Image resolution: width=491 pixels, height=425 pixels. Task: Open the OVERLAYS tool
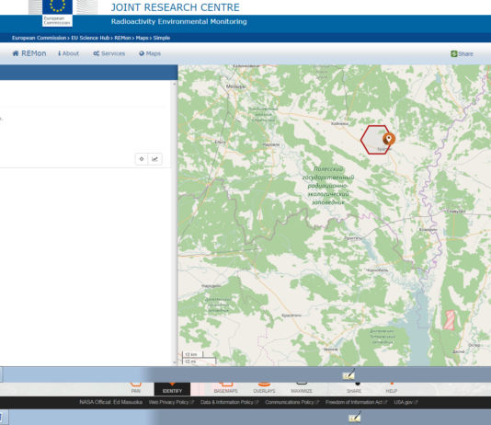pyautogui.click(x=264, y=389)
